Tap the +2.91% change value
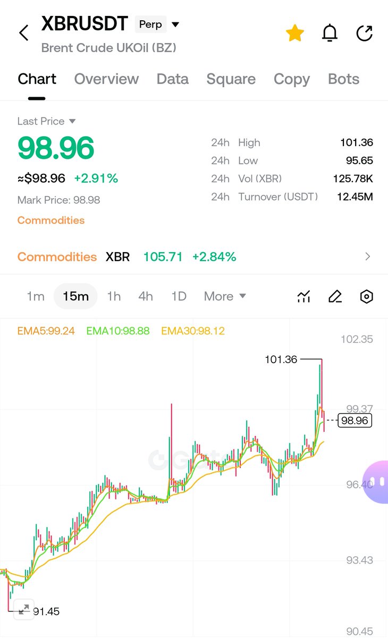The height and width of the screenshot is (638, 388). (x=96, y=179)
